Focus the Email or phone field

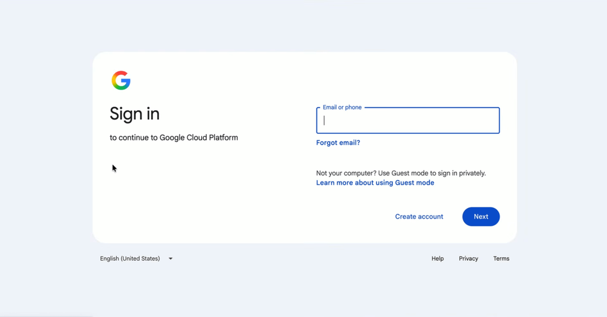point(408,120)
